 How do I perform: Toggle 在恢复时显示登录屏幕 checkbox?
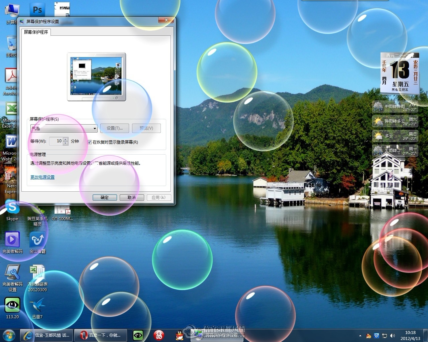click(x=90, y=142)
